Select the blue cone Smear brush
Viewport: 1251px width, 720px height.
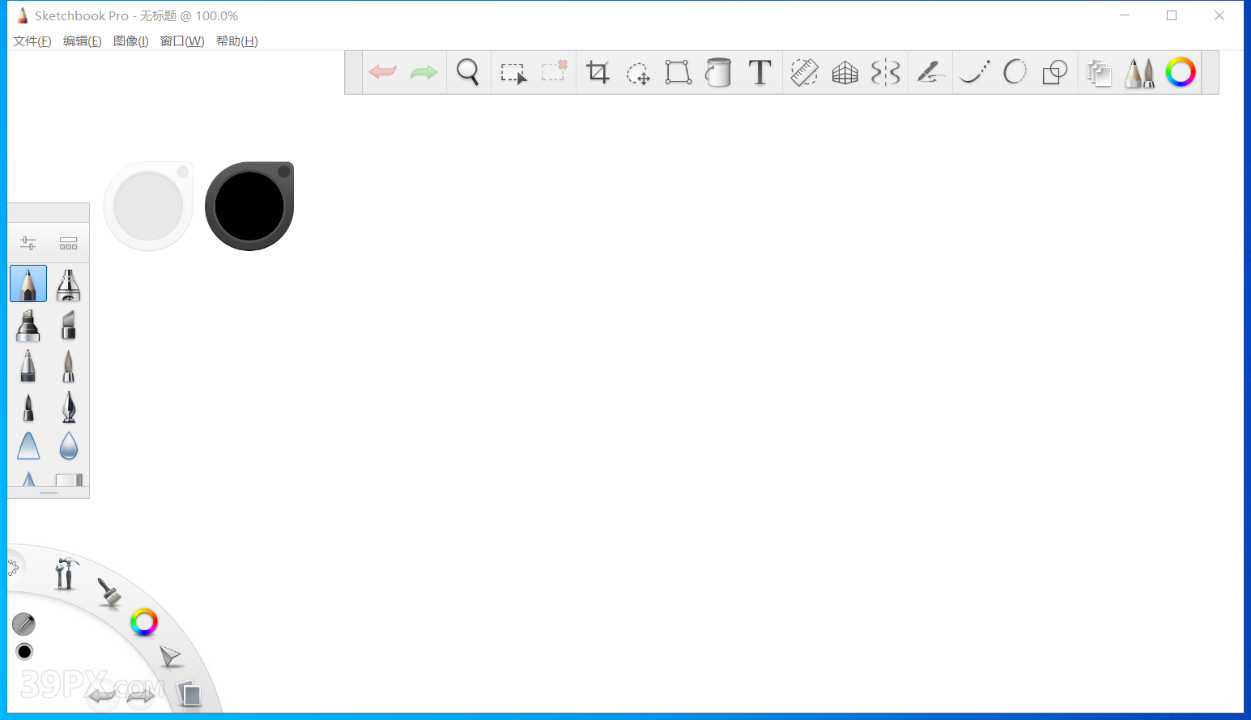point(28,446)
